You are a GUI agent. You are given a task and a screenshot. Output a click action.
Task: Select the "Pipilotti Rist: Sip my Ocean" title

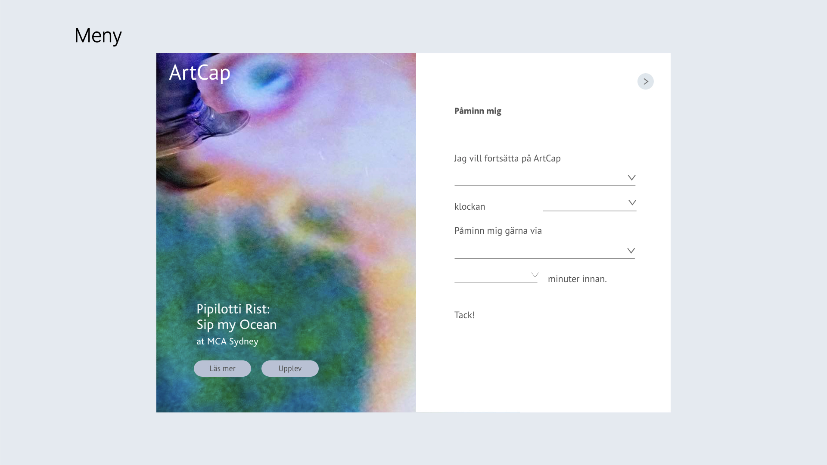236,316
